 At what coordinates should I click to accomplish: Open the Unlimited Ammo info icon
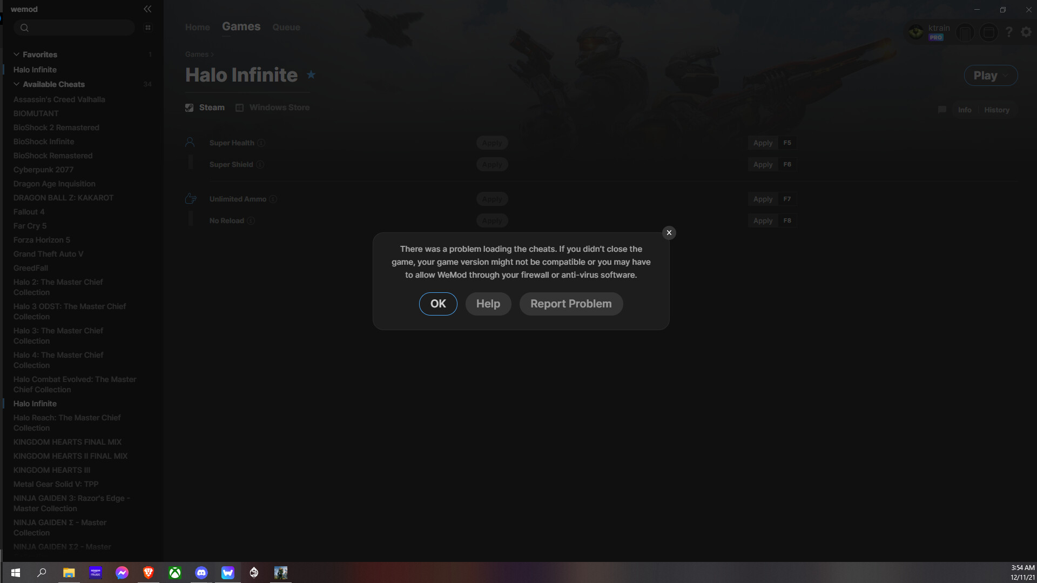click(273, 199)
